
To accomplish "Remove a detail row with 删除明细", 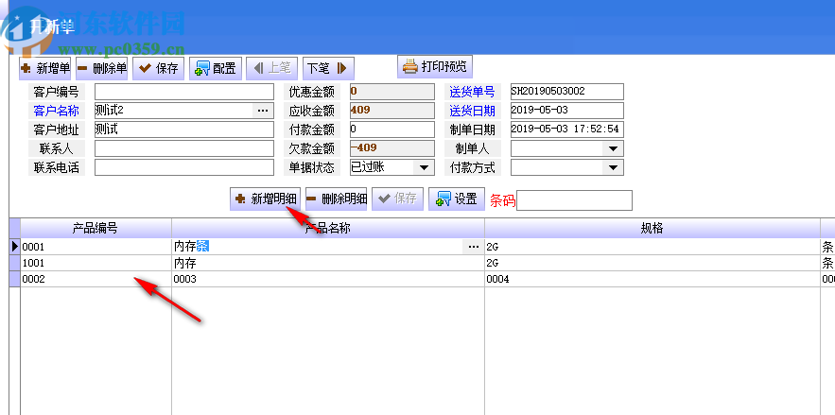I will [x=337, y=199].
